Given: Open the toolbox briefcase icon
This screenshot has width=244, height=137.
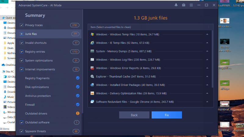Looking at the screenshot, I should coord(184,5).
